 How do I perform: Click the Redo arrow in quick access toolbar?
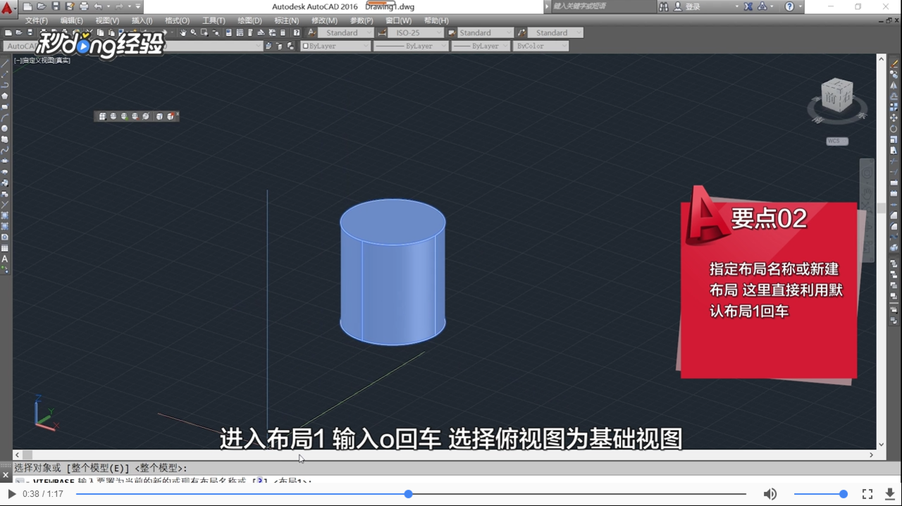point(119,6)
